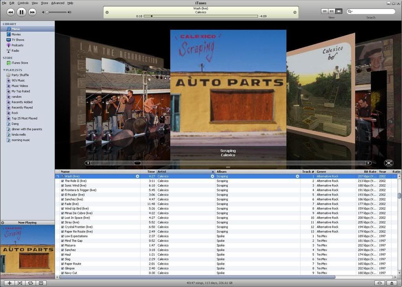Uncheck El Picador (live) checkbox

[x=62, y=195]
